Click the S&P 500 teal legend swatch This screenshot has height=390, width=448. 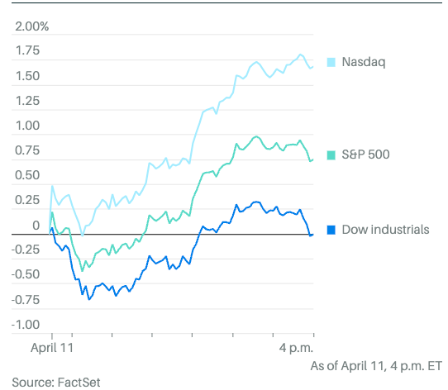coord(331,155)
